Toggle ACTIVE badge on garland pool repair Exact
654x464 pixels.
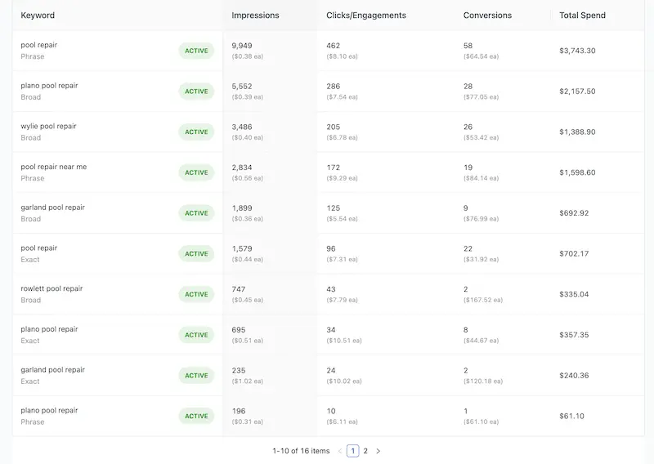coord(196,376)
